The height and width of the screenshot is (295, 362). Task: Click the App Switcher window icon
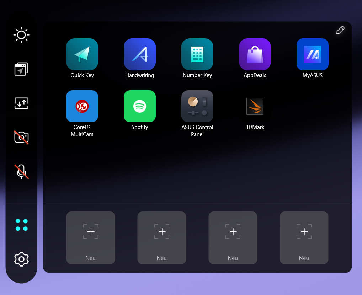[x=21, y=69]
